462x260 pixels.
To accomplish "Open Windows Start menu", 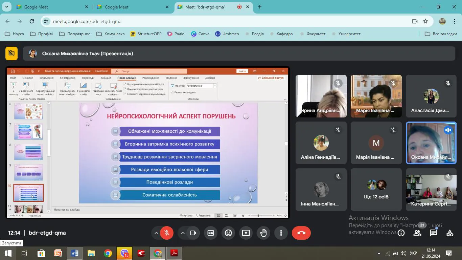I will (8, 253).
